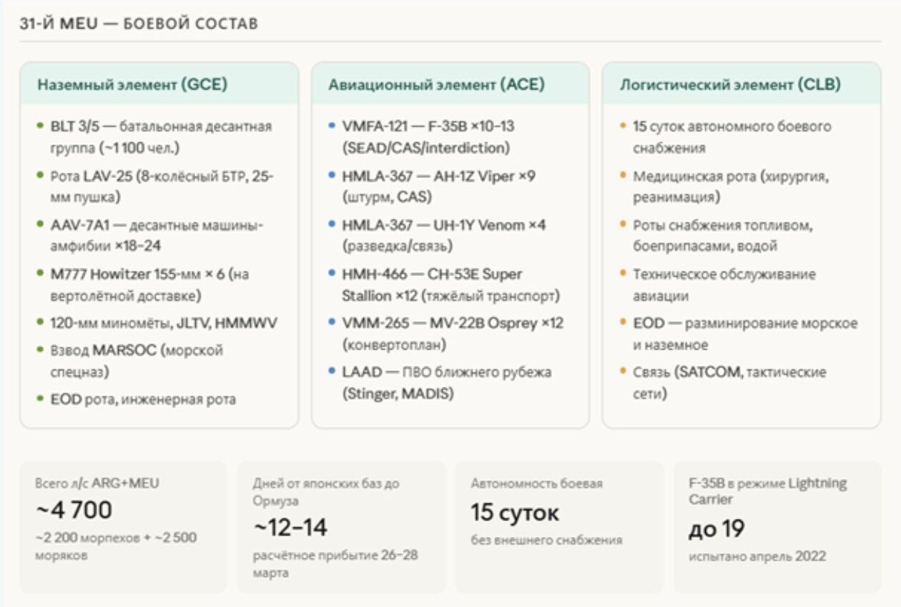Select the AAV-7A1 amphibious vehicles entry
This screenshot has height=607, width=901.
click(157, 235)
